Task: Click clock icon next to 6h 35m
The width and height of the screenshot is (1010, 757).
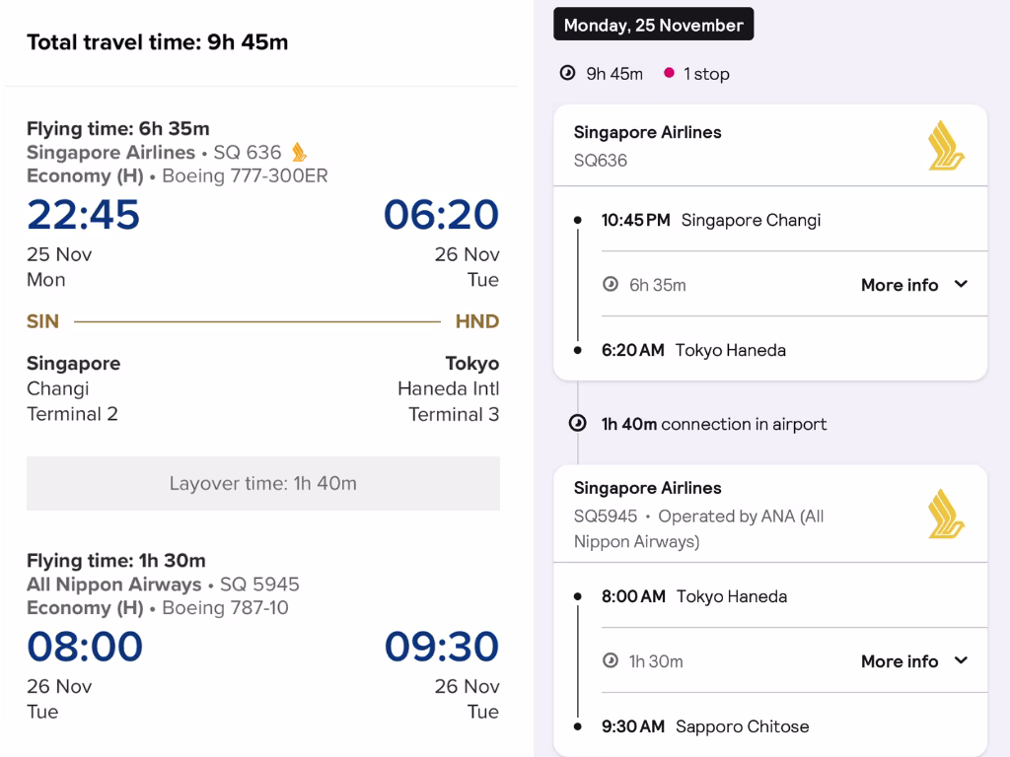Action: (x=611, y=285)
